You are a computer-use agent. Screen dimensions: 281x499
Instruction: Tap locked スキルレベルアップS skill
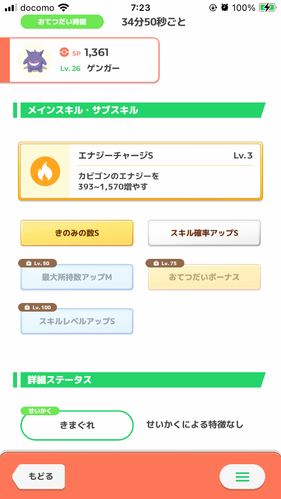tap(77, 321)
